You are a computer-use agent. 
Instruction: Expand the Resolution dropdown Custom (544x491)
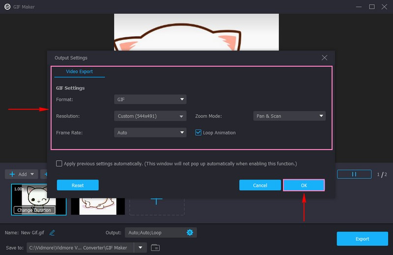[150, 116]
